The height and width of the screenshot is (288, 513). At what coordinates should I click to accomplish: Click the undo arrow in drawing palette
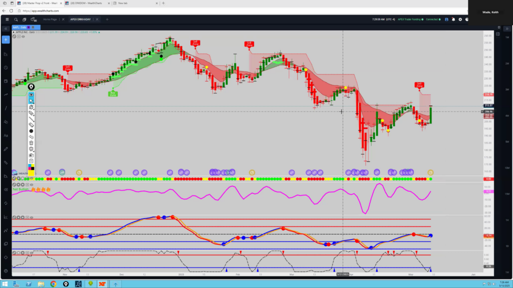pyautogui.click(x=31, y=137)
